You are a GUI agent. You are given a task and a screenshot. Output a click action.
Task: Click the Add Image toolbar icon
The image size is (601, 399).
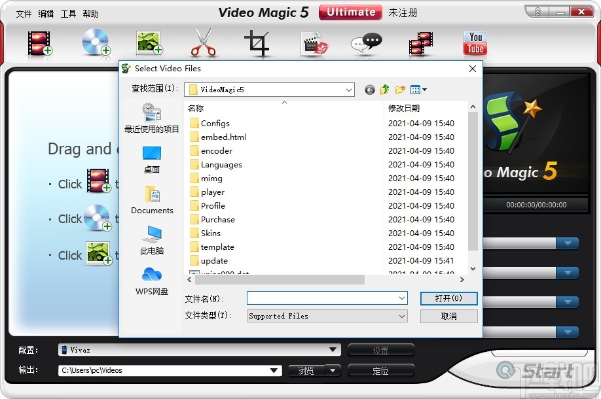[x=149, y=41]
